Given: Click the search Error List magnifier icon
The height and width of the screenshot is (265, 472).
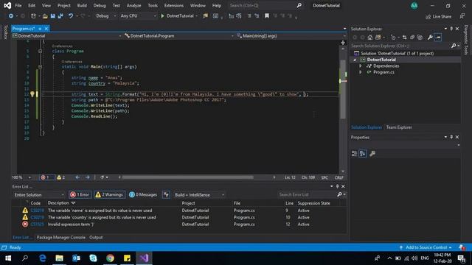Looking at the screenshot, I should [339, 194].
